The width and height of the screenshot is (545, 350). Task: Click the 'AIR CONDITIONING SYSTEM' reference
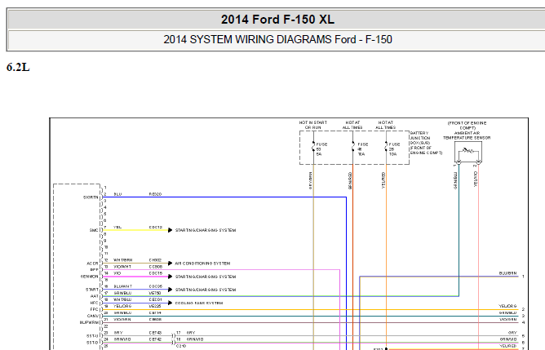[x=202, y=264]
